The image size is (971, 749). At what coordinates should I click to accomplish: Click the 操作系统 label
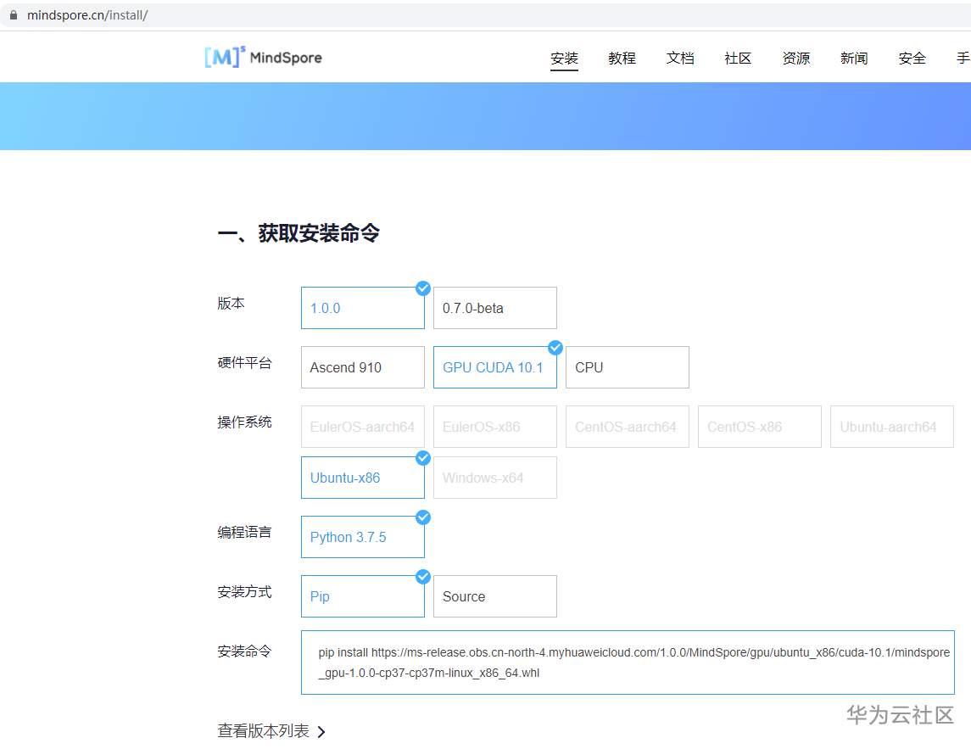[244, 422]
